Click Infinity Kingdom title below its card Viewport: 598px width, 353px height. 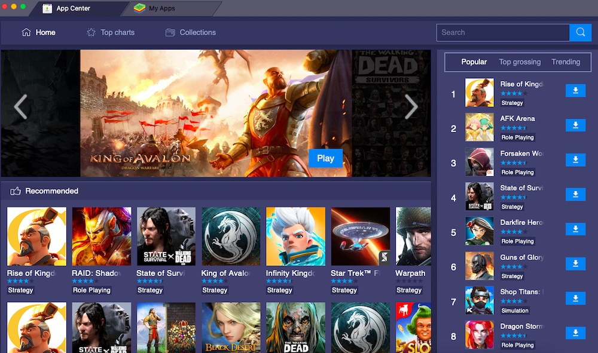pos(291,273)
